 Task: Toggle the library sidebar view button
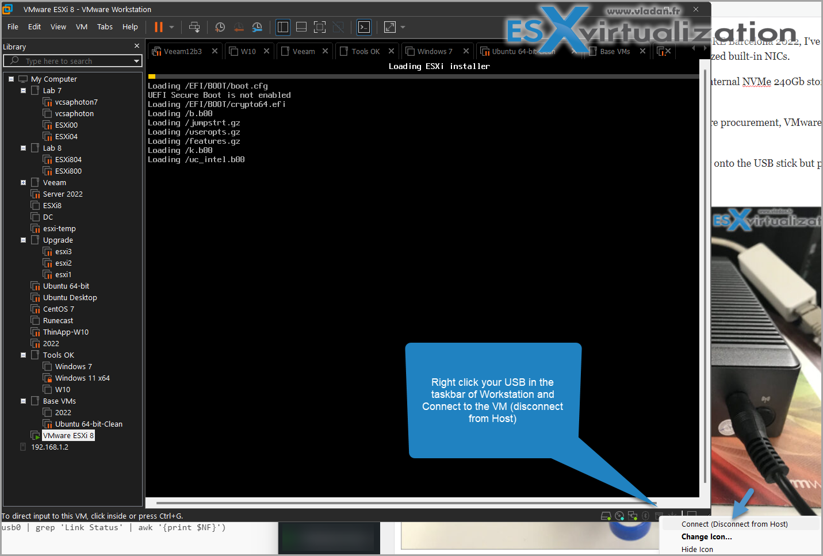283,27
